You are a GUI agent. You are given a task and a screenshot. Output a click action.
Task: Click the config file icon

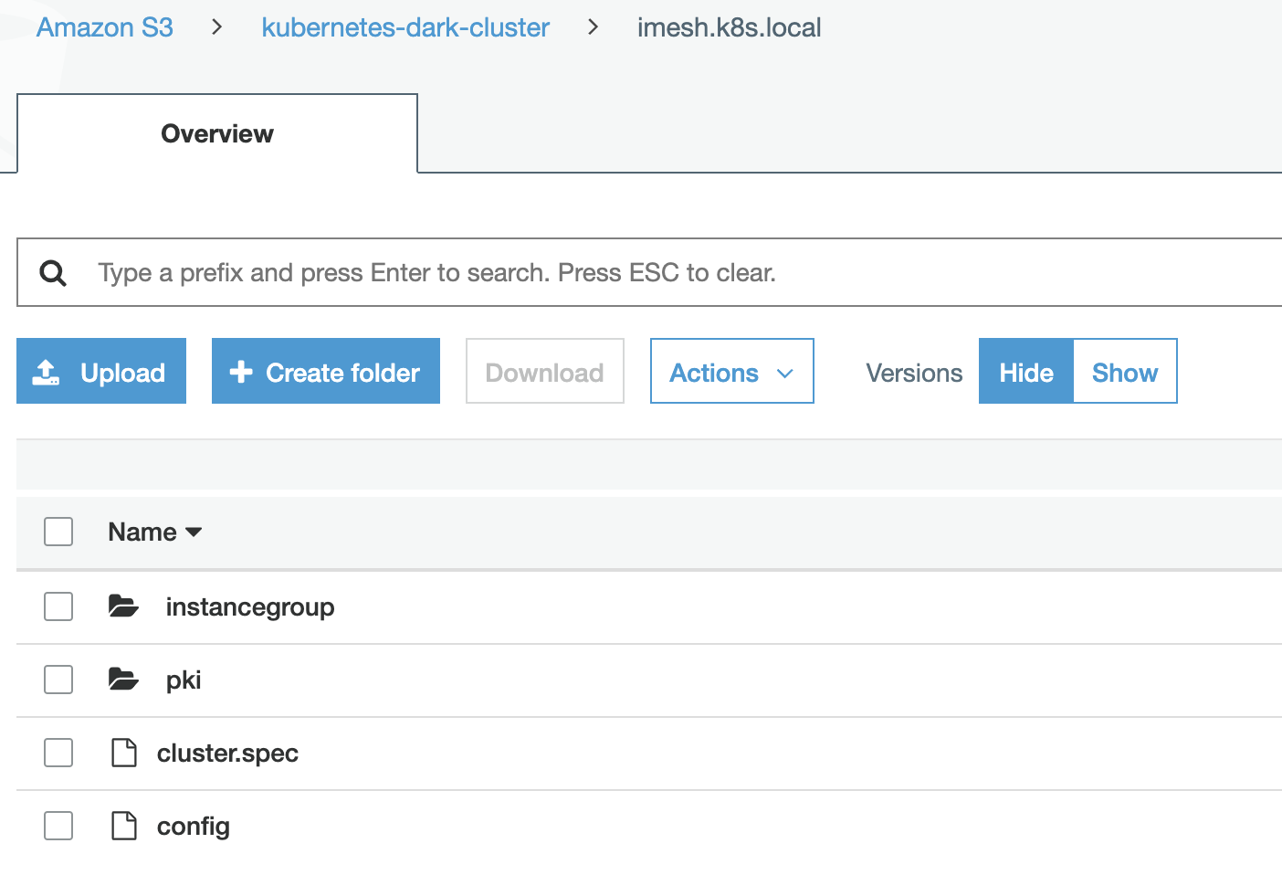[x=123, y=826]
